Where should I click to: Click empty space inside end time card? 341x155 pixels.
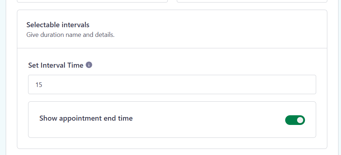(196, 130)
